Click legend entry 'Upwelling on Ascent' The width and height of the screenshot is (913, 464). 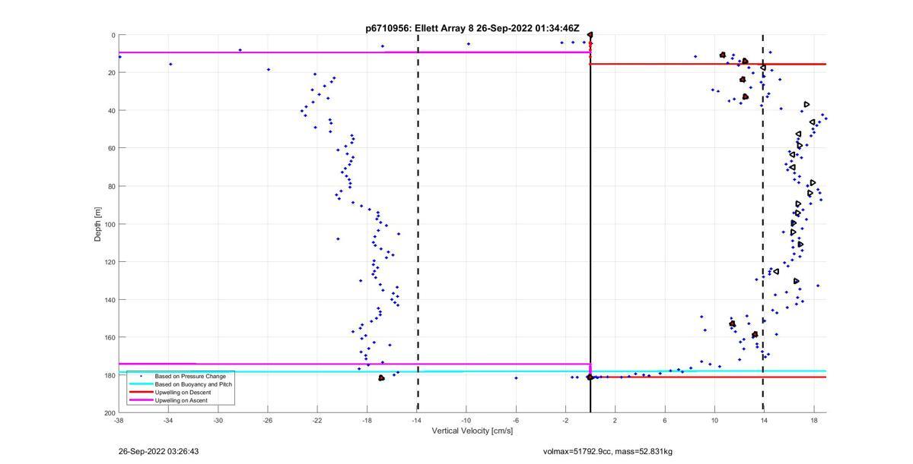[x=181, y=400]
